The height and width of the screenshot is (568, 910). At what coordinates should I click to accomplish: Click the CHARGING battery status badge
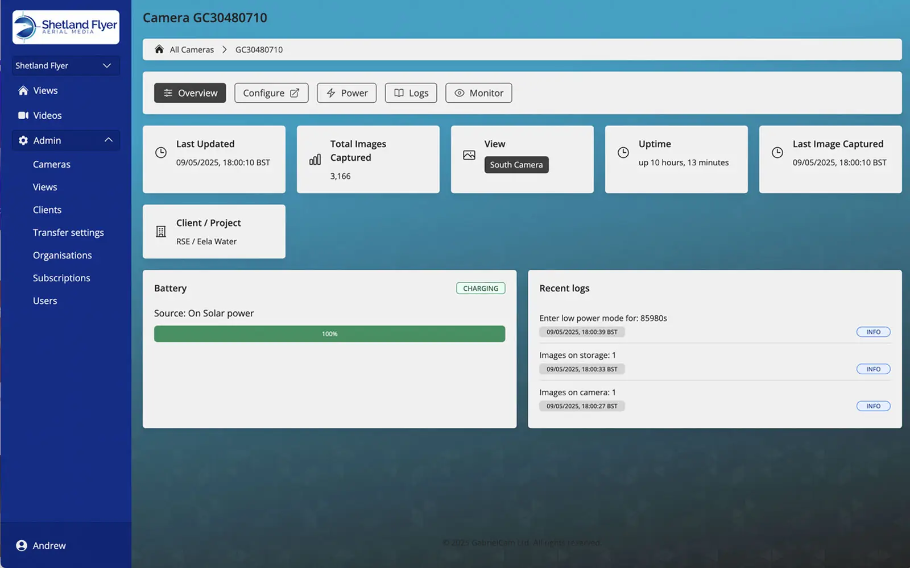(x=480, y=288)
